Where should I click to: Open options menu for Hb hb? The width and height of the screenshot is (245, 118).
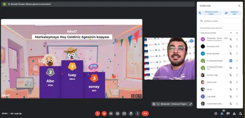click(237, 89)
